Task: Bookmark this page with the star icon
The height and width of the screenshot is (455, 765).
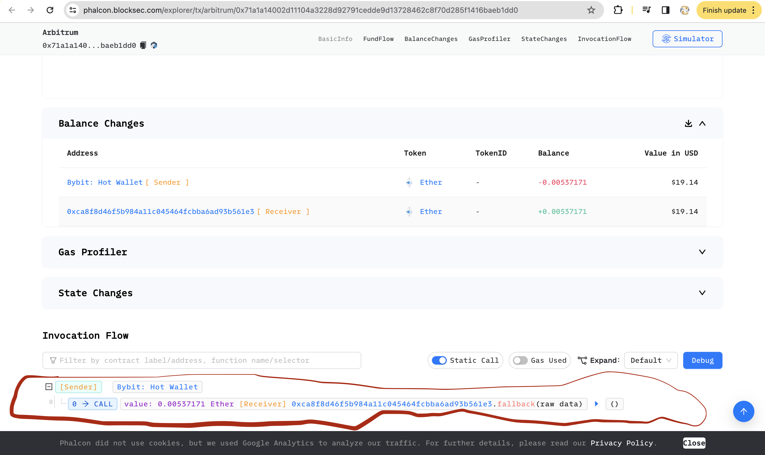Action: coord(591,10)
